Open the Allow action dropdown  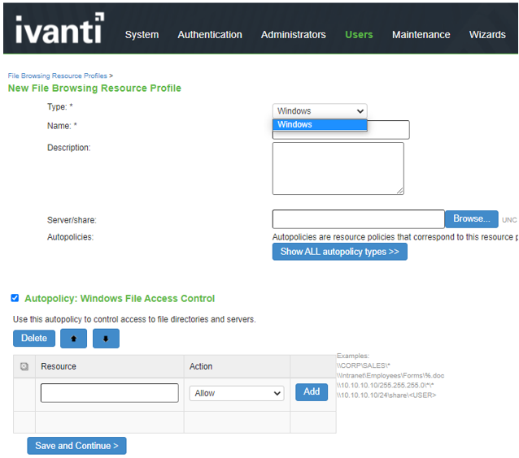tap(237, 393)
